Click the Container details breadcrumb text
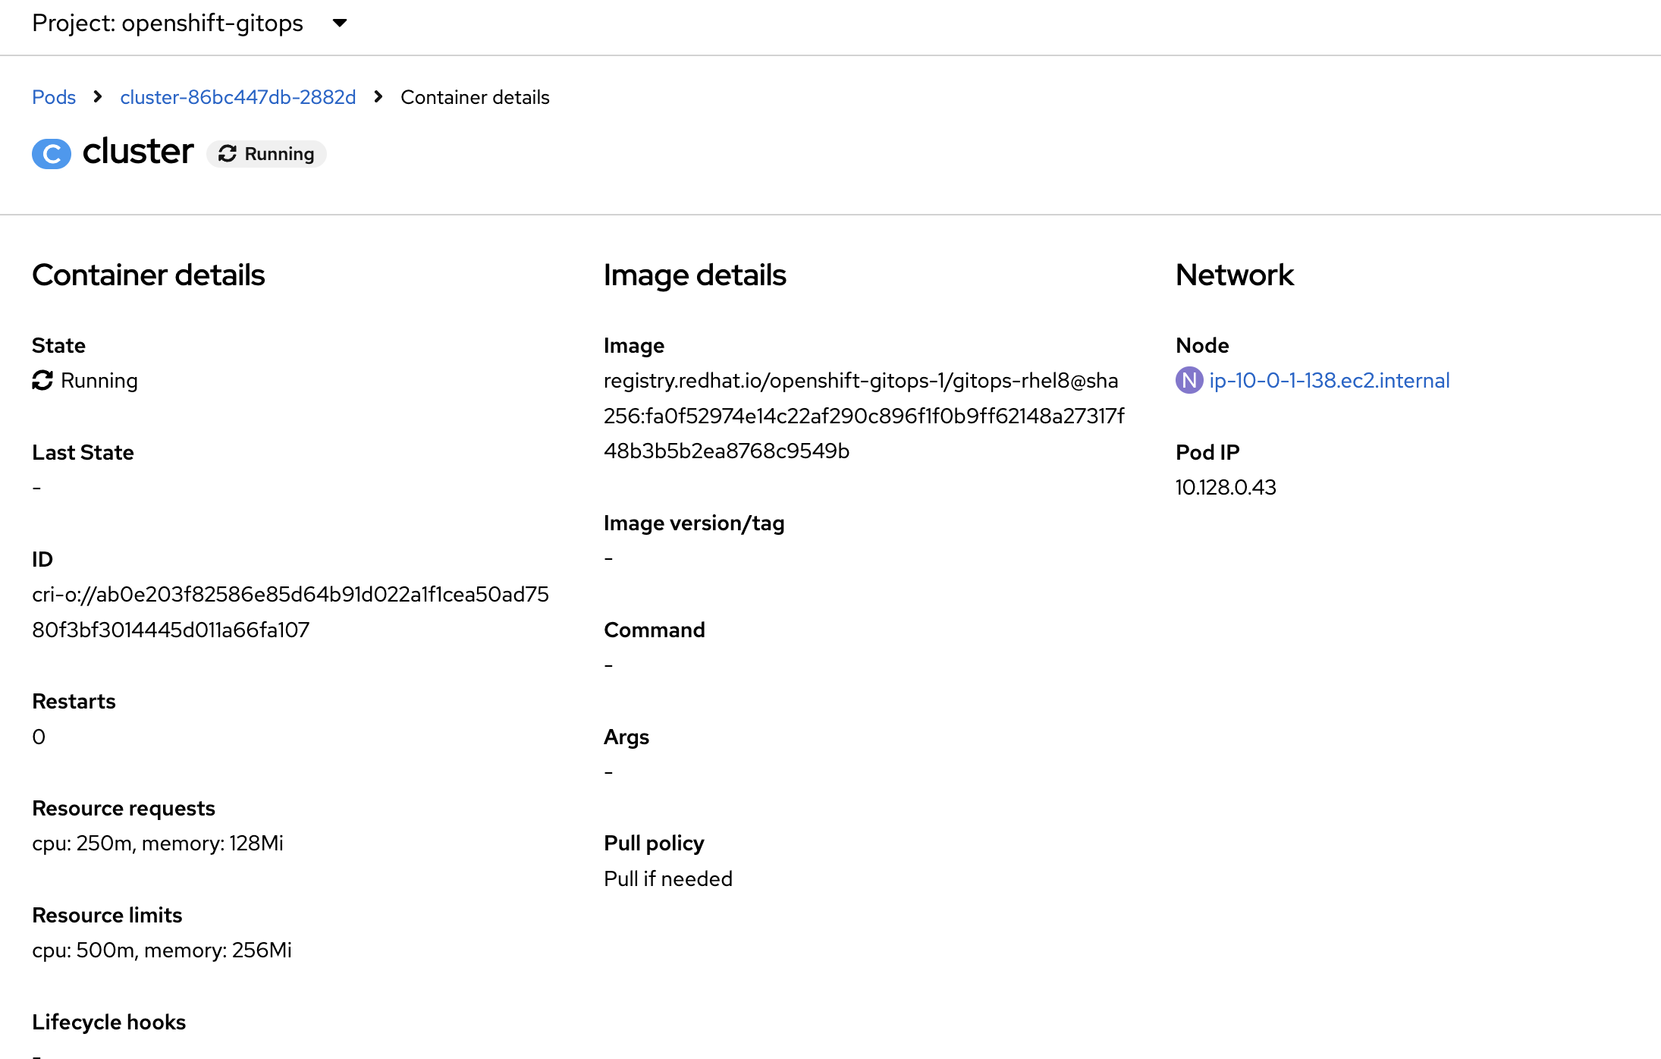The height and width of the screenshot is (1059, 1661). (475, 97)
